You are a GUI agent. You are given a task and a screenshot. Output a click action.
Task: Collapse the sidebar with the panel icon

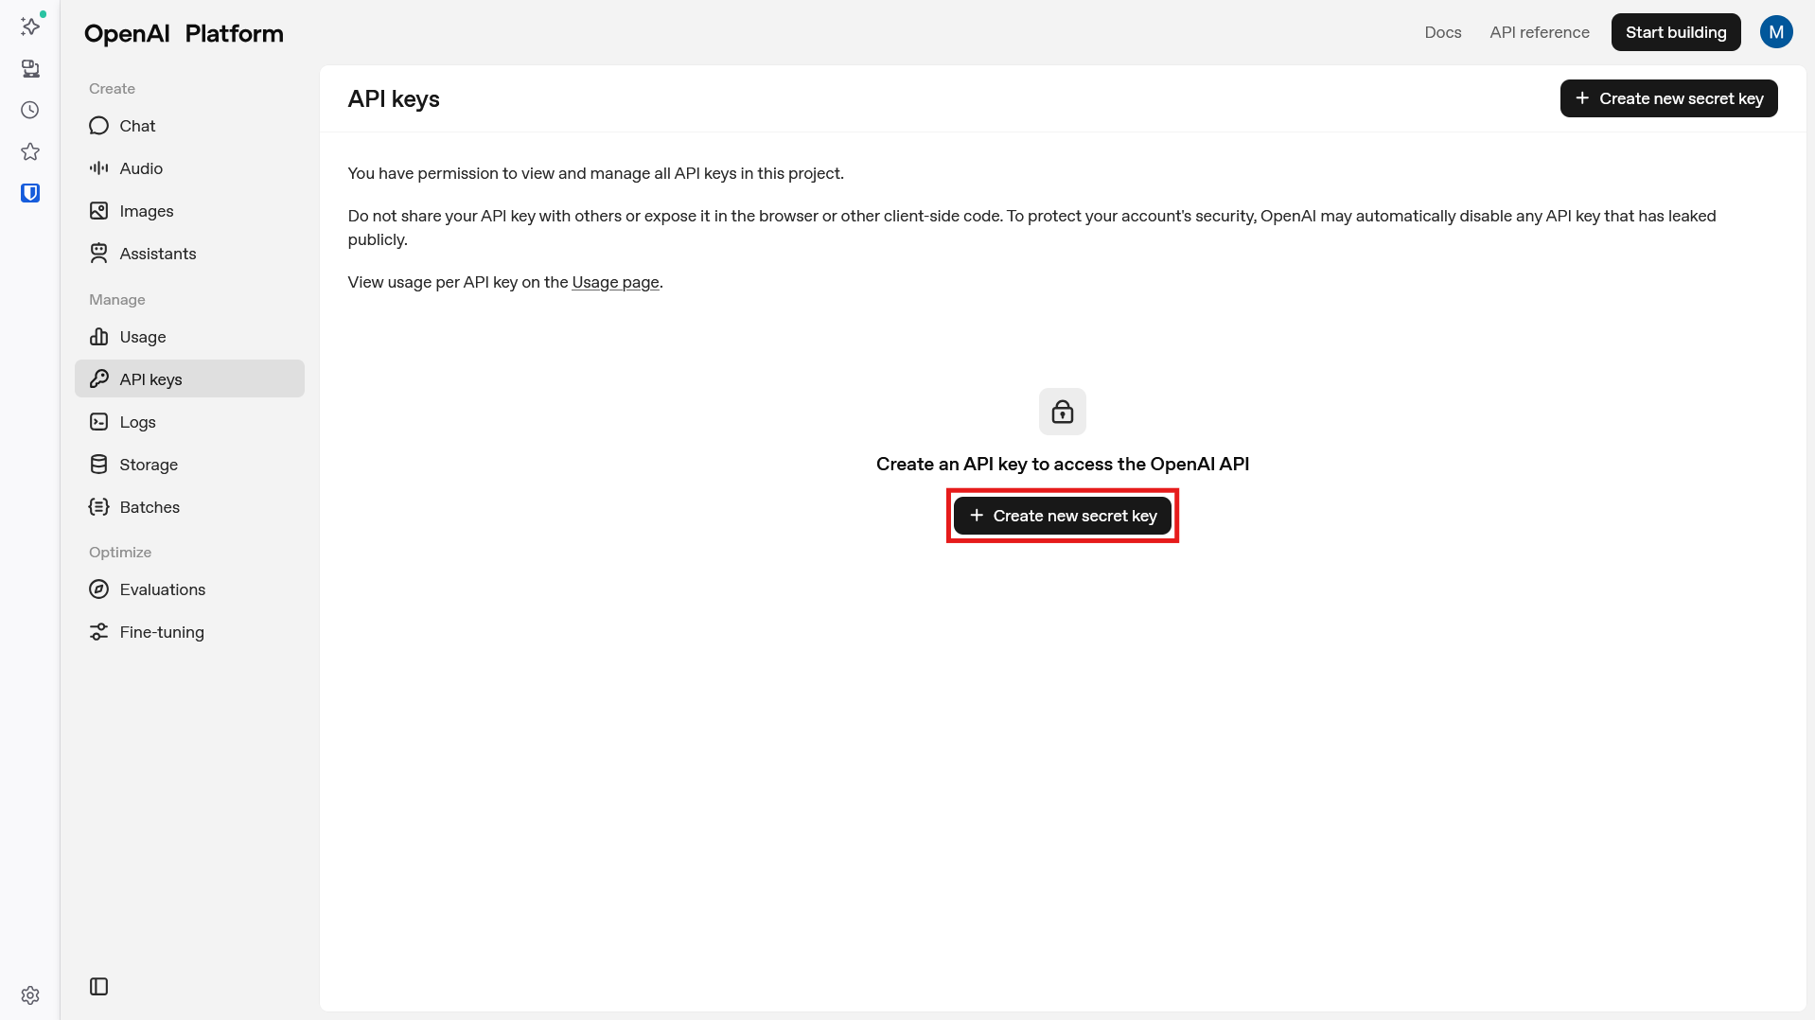tap(98, 987)
